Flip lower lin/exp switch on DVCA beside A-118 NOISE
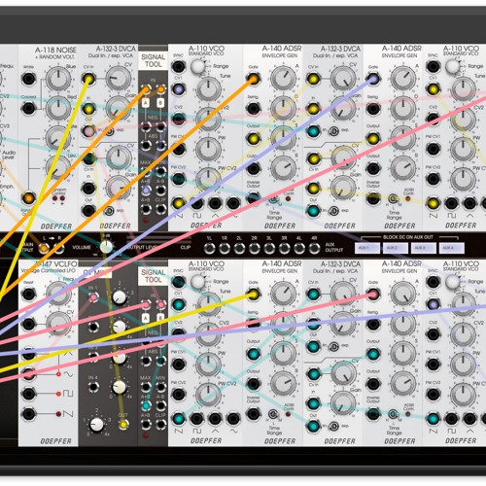The height and width of the screenshot is (486, 486). point(110,211)
